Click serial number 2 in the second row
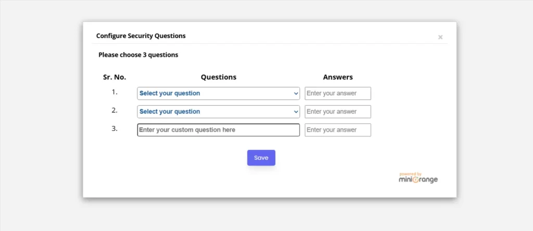Image resolution: width=533 pixels, height=231 pixels. pos(115,110)
